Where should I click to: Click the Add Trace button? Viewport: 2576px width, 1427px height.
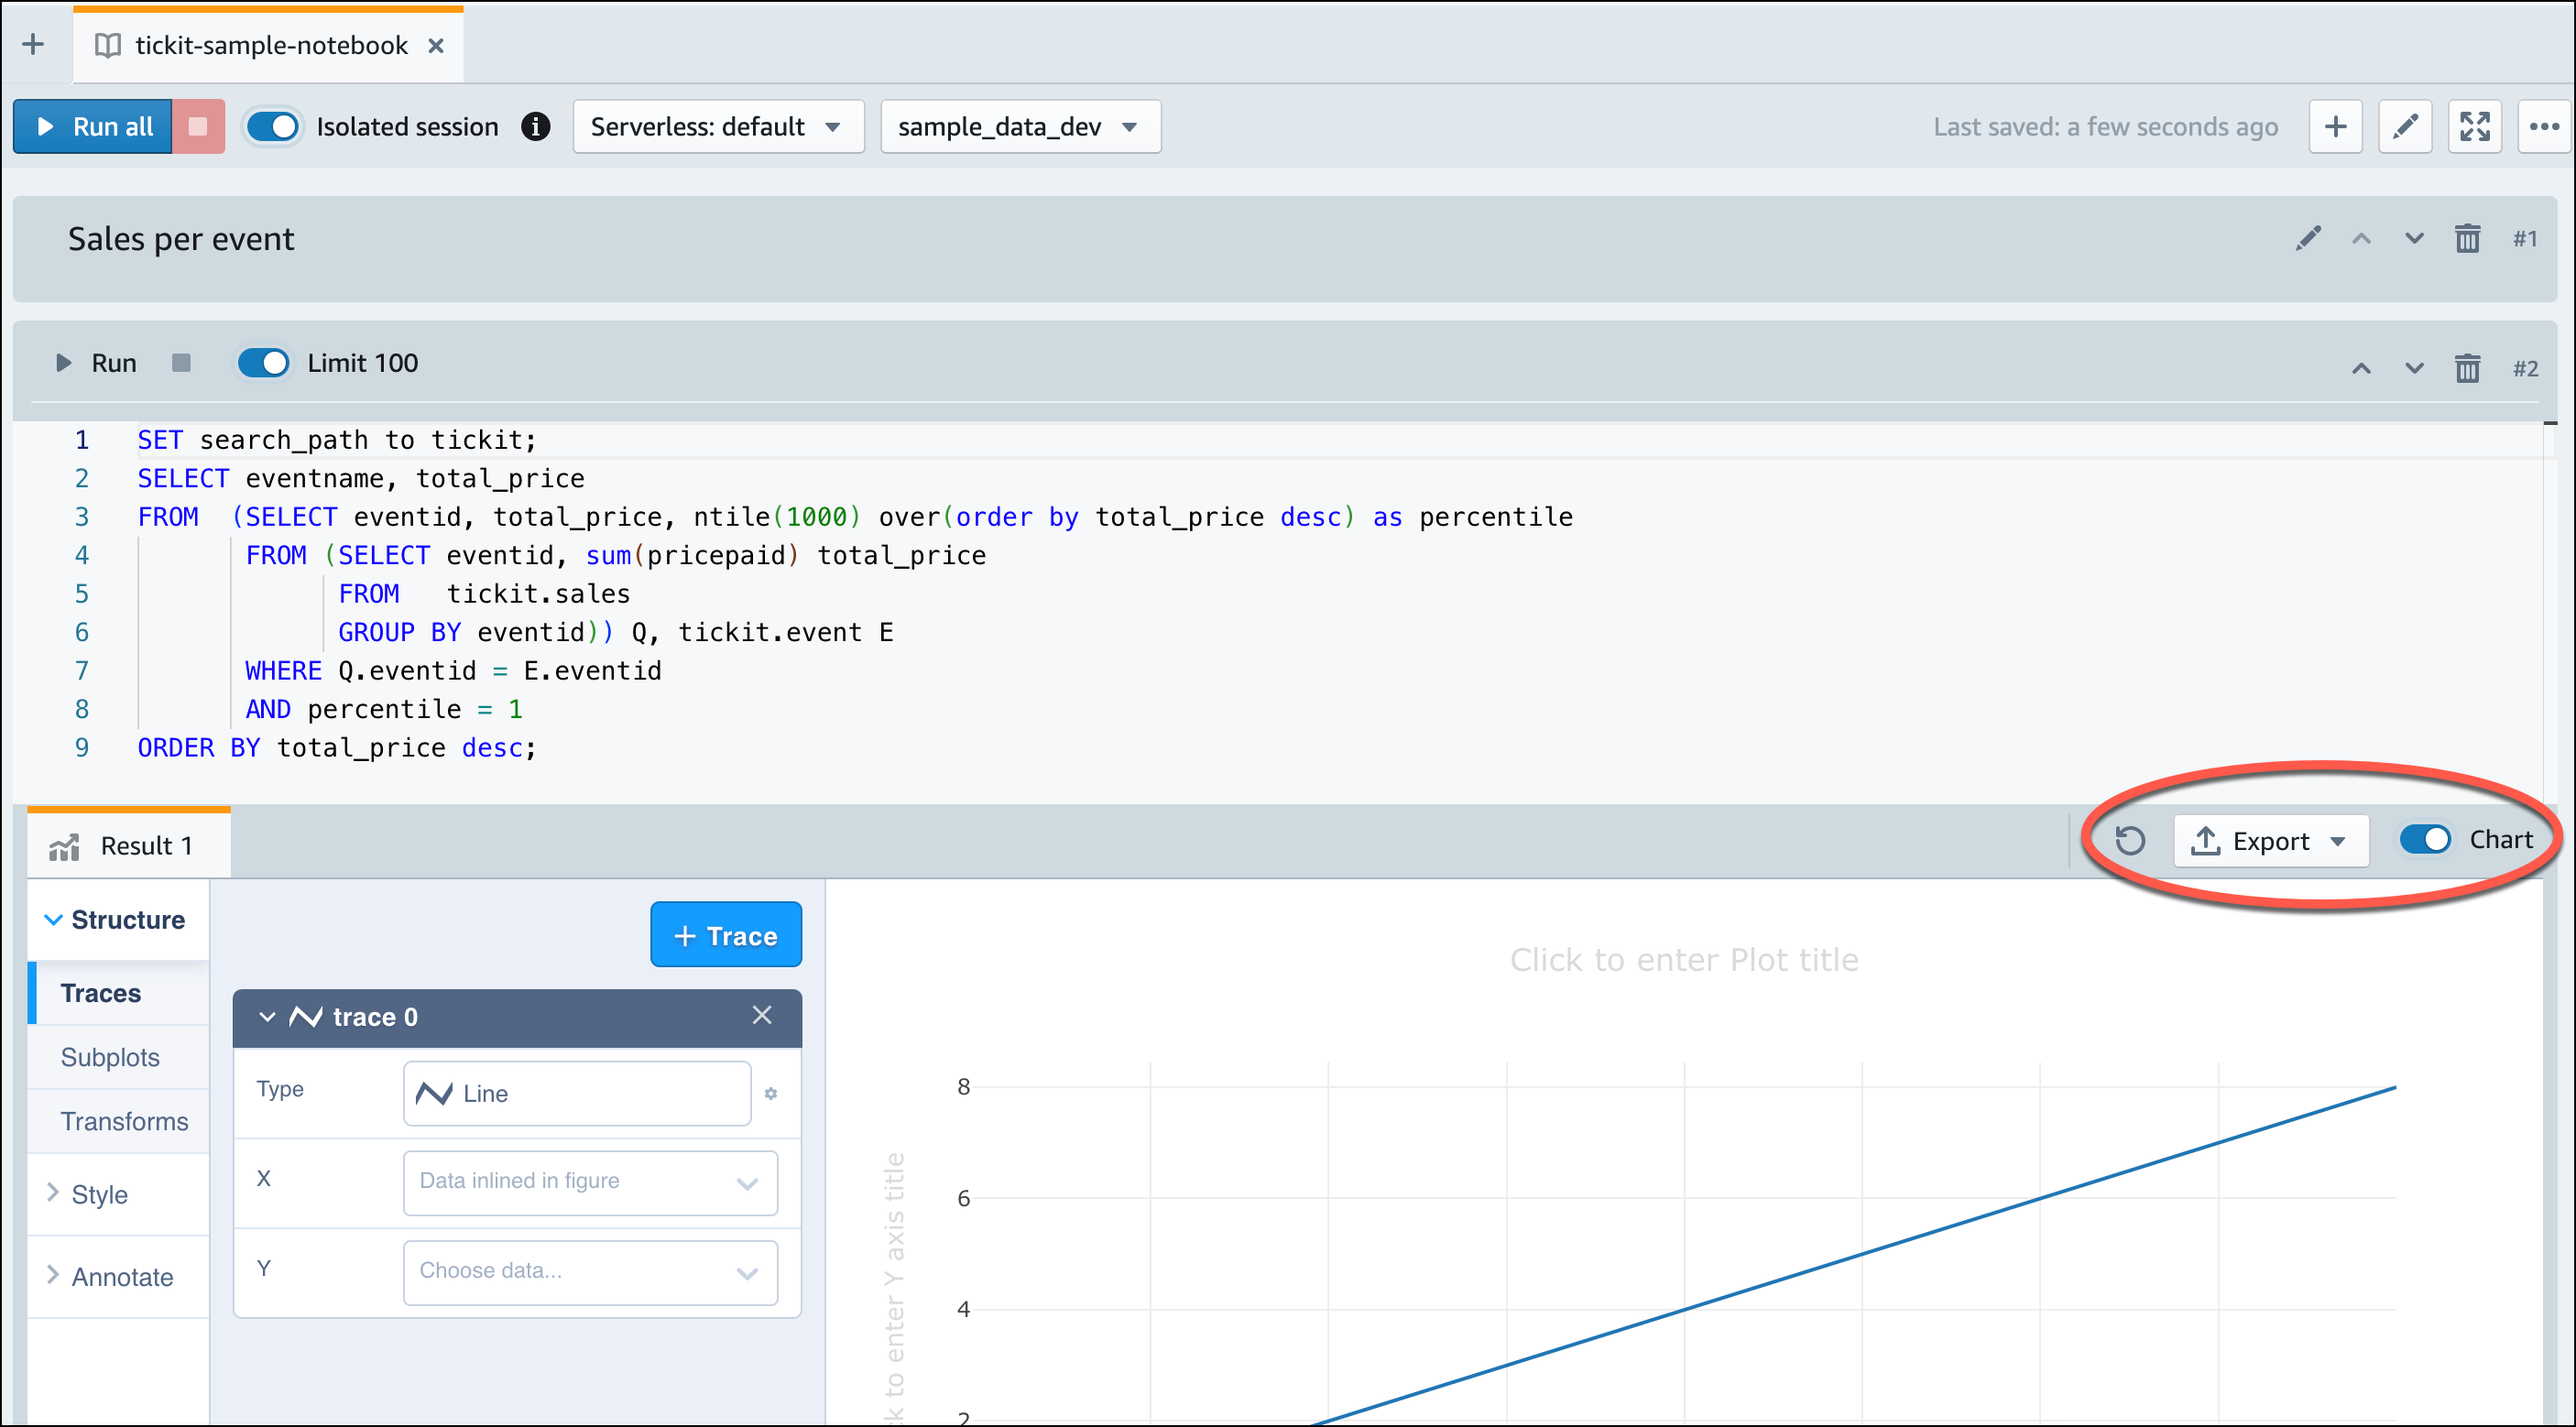(724, 935)
